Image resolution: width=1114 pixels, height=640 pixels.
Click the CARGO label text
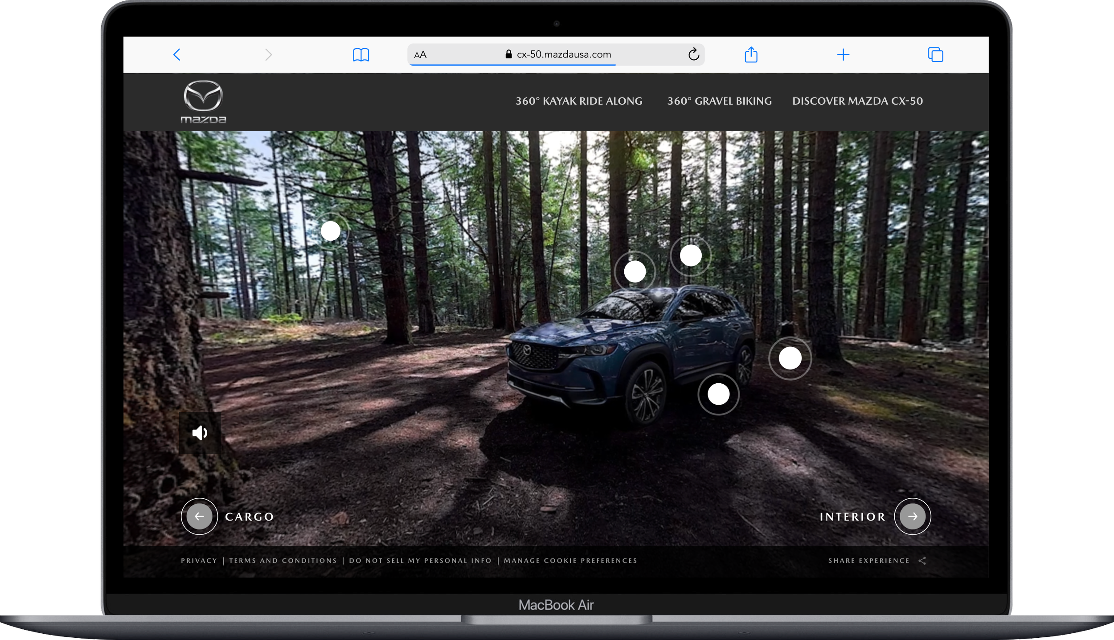pyautogui.click(x=250, y=517)
